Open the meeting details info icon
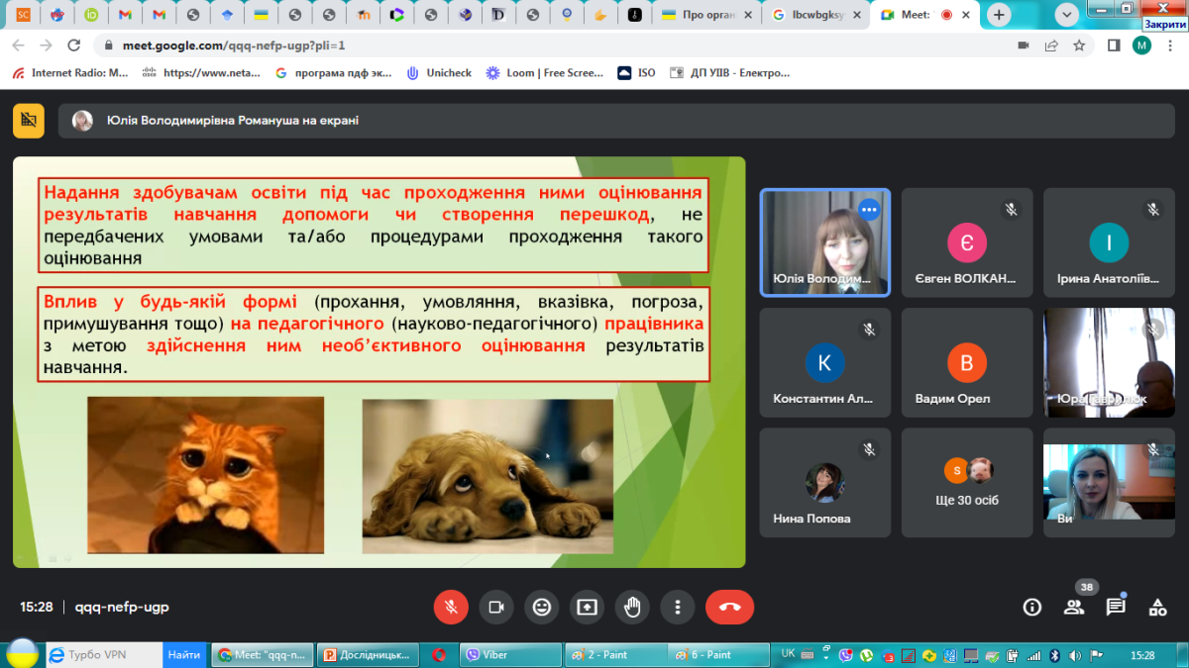Image resolution: width=1189 pixels, height=668 pixels. click(x=1031, y=607)
